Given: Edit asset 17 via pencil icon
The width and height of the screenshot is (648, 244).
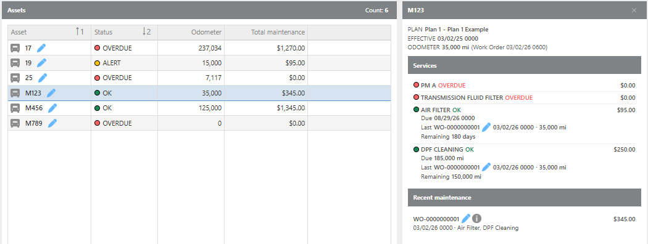Looking at the screenshot, I should click(x=41, y=48).
